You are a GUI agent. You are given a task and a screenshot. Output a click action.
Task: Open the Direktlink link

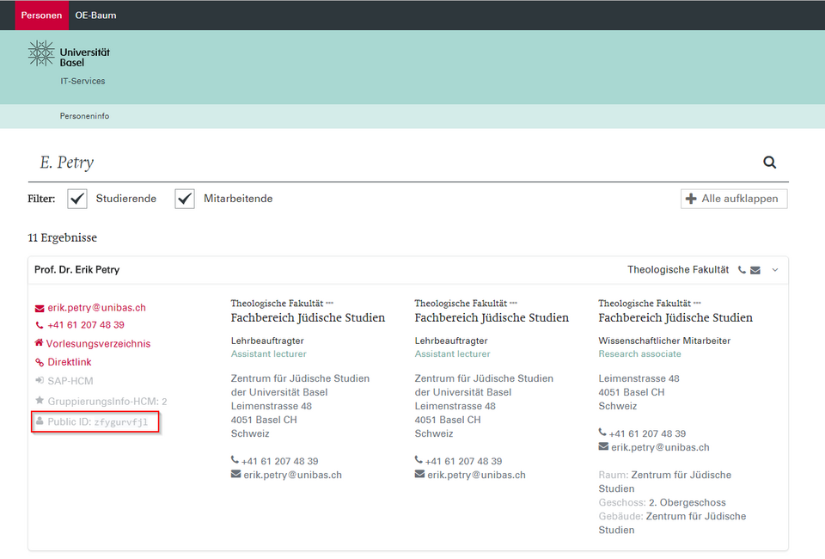pyautogui.click(x=70, y=362)
